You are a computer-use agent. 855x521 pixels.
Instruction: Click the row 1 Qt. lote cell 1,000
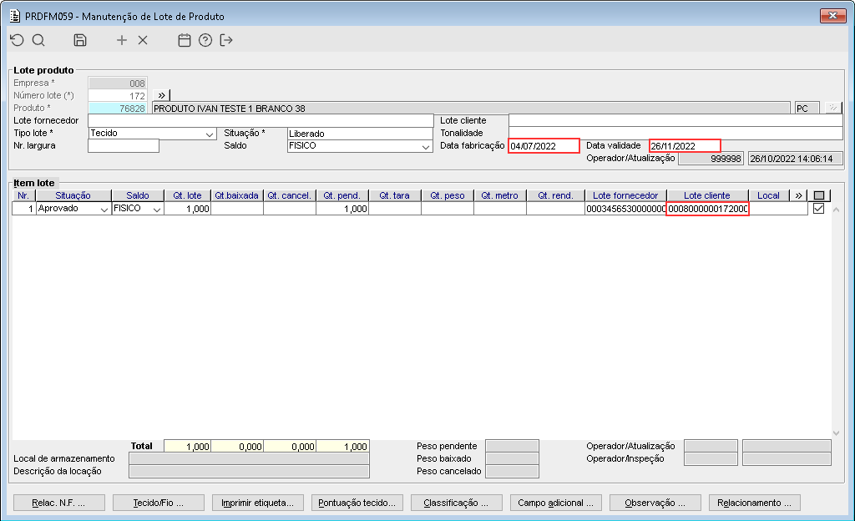pos(187,209)
